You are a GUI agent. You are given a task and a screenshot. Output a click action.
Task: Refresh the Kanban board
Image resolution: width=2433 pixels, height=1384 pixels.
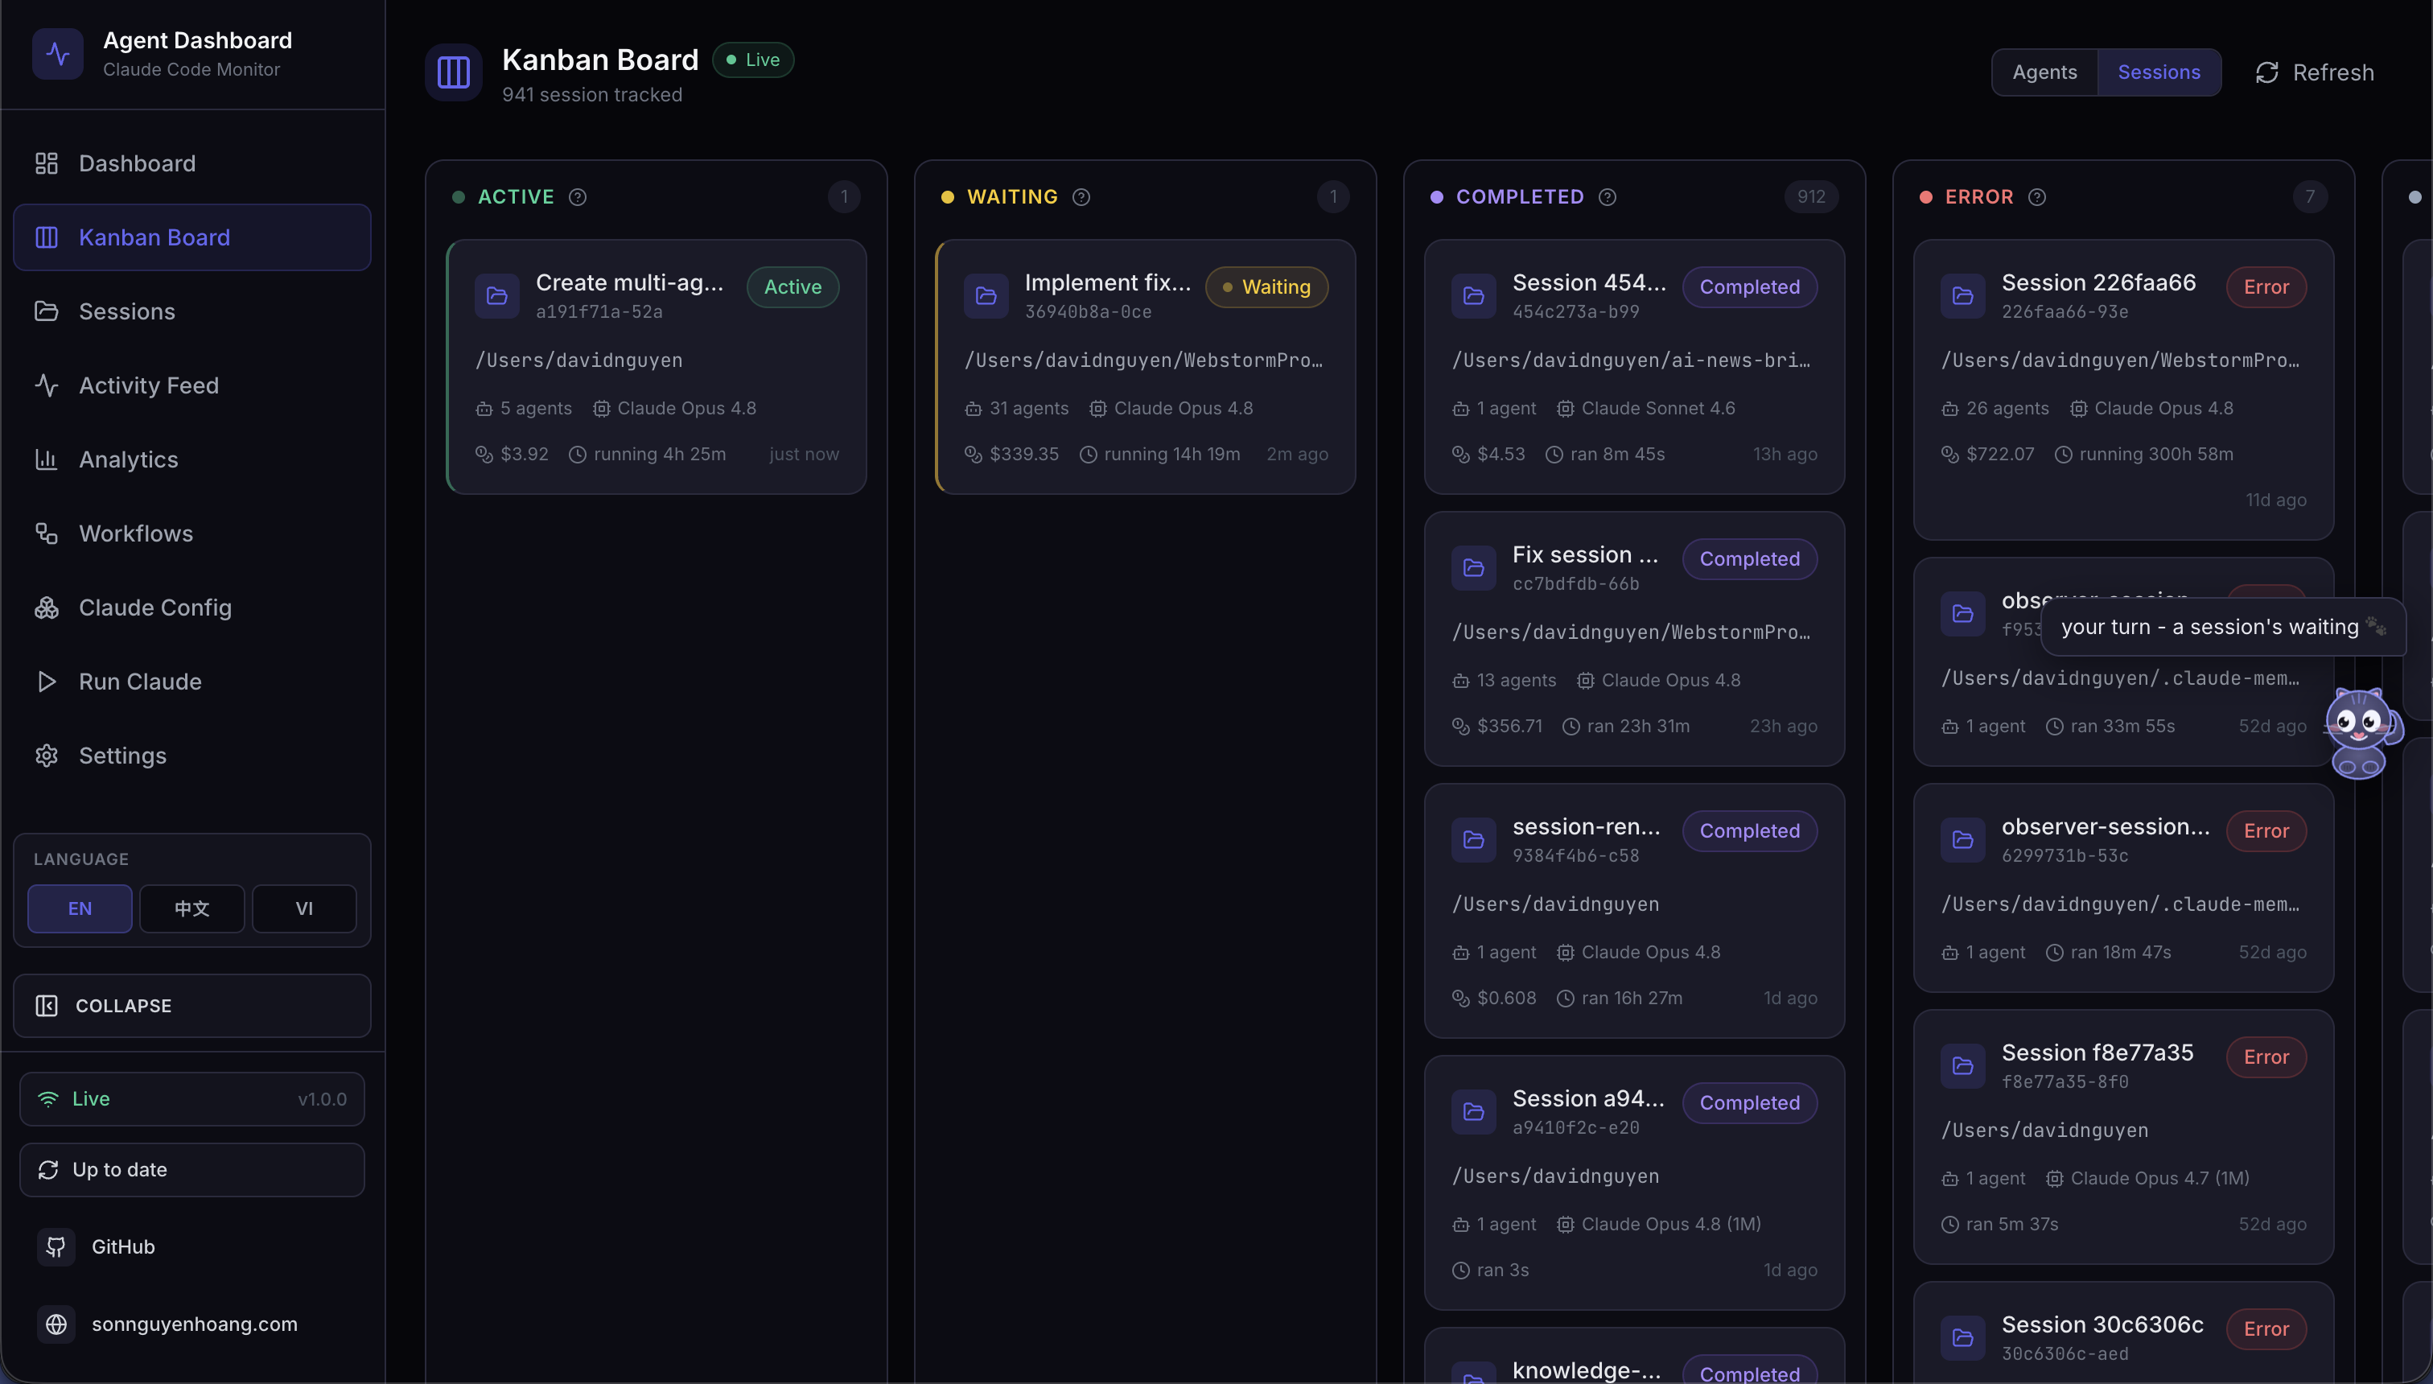point(2316,72)
